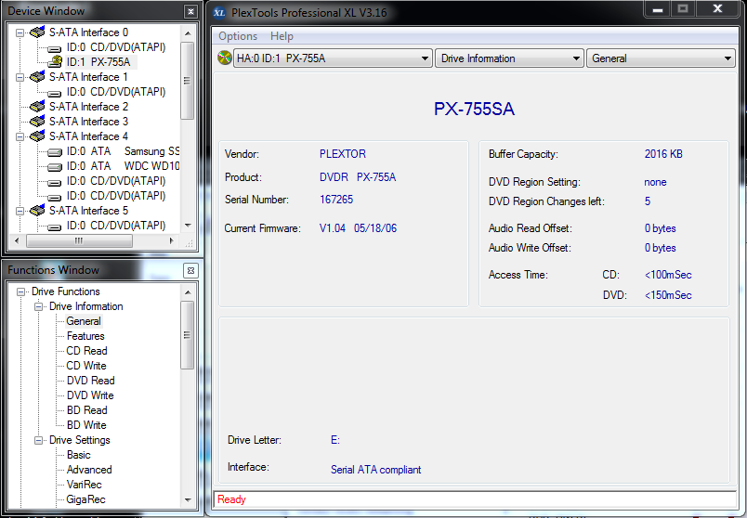Select Features in Functions tree

[x=85, y=336]
